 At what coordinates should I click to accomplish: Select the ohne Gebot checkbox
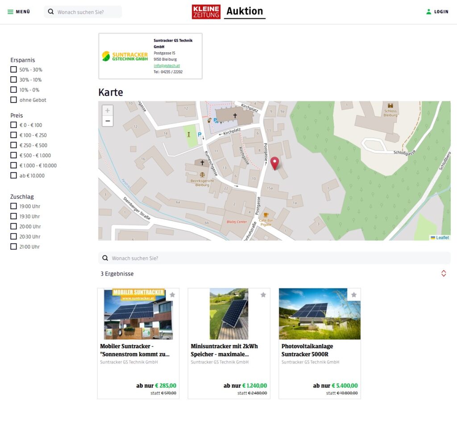pyautogui.click(x=14, y=100)
